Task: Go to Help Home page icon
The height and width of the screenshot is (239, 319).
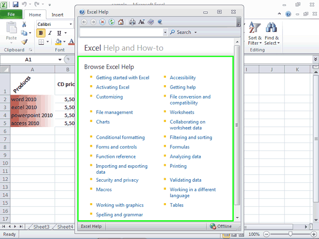Action: 121,22
